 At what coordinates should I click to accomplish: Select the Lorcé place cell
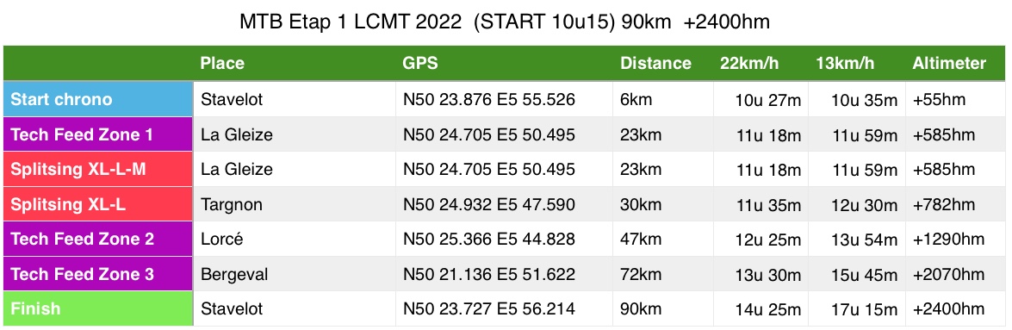coord(295,239)
